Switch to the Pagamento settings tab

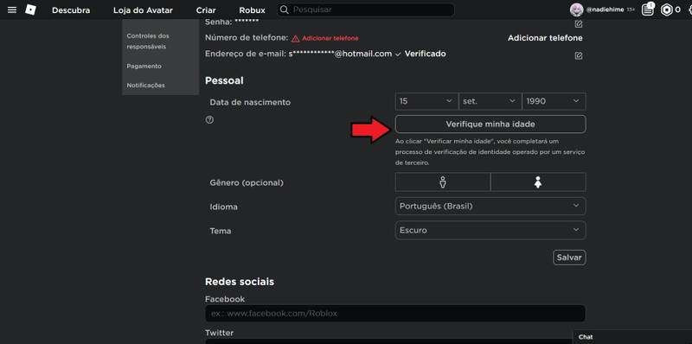coord(144,67)
